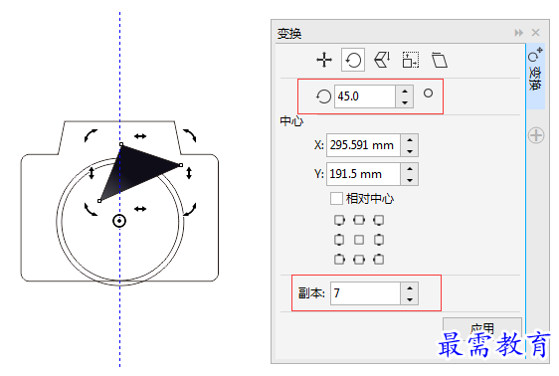Select the Size transform icon

(x=411, y=60)
